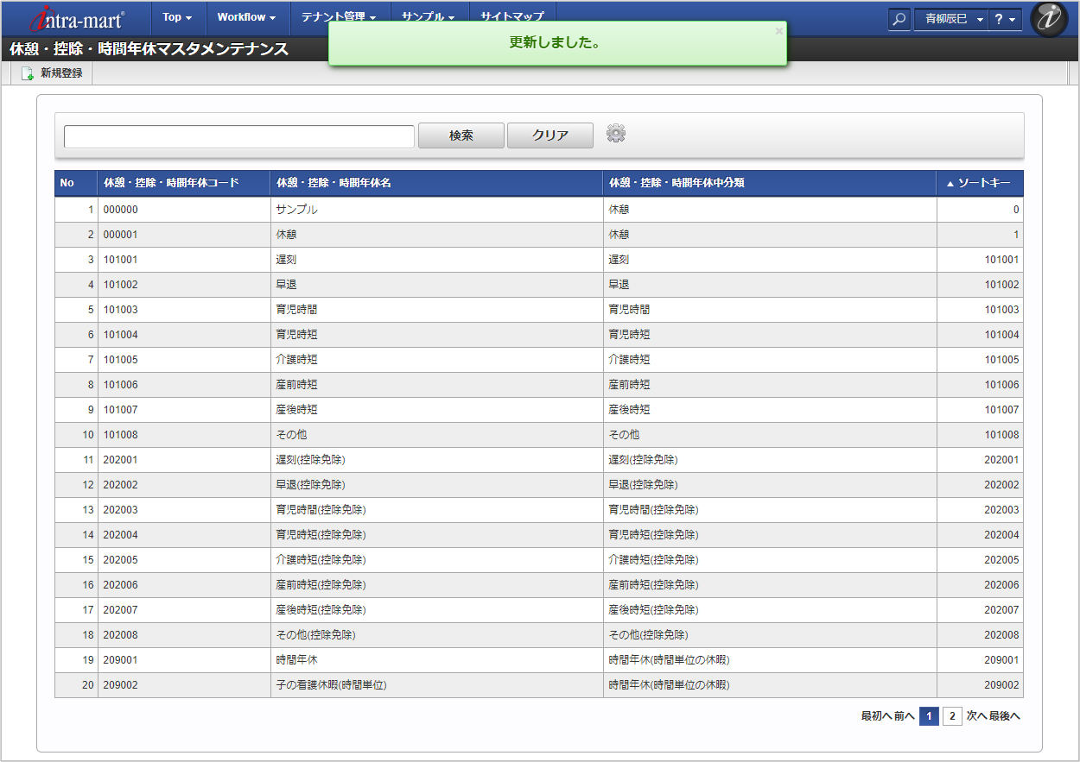Click the 次へ next page link
1080x762 pixels.
(x=975, y=716)
